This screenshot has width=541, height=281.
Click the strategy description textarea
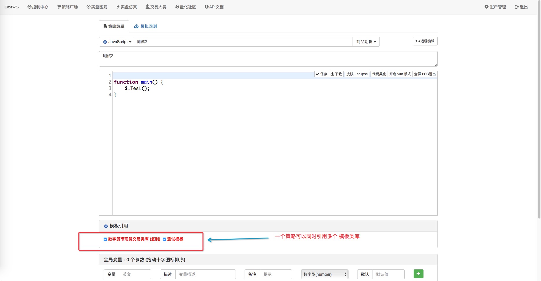click(268, 59)
